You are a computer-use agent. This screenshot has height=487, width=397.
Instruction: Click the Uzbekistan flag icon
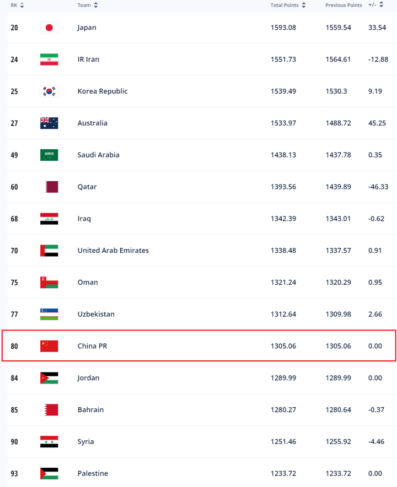[49, 314]
